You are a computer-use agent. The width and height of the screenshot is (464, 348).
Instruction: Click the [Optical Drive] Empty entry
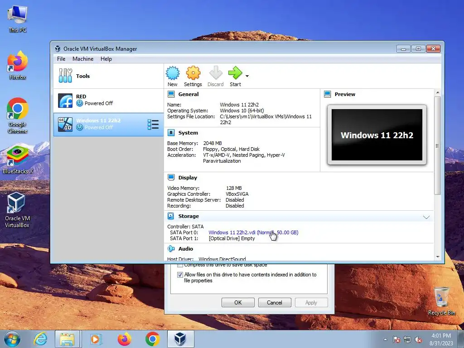tap(232, 238)
